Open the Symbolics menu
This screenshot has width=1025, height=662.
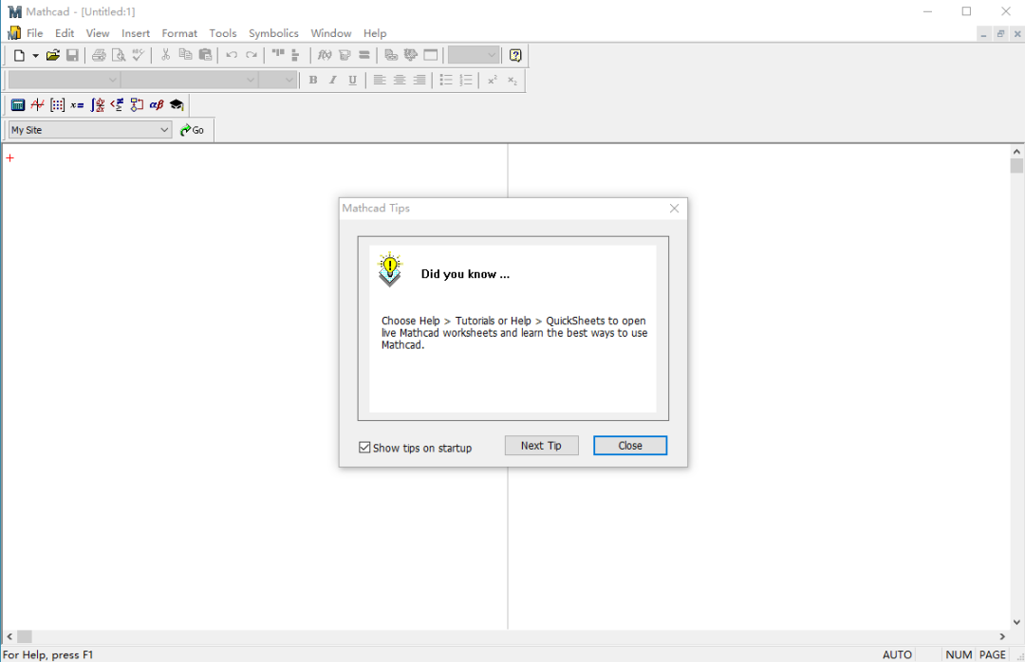(x=273, y=33)
